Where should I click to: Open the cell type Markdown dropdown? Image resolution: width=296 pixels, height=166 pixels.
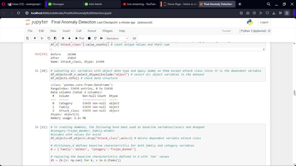pos(117,38)
